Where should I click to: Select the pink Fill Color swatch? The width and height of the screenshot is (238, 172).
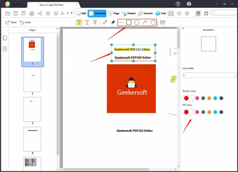point(197,112)
